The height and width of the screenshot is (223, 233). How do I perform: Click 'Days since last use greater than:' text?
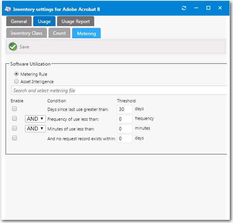point(78,109)
